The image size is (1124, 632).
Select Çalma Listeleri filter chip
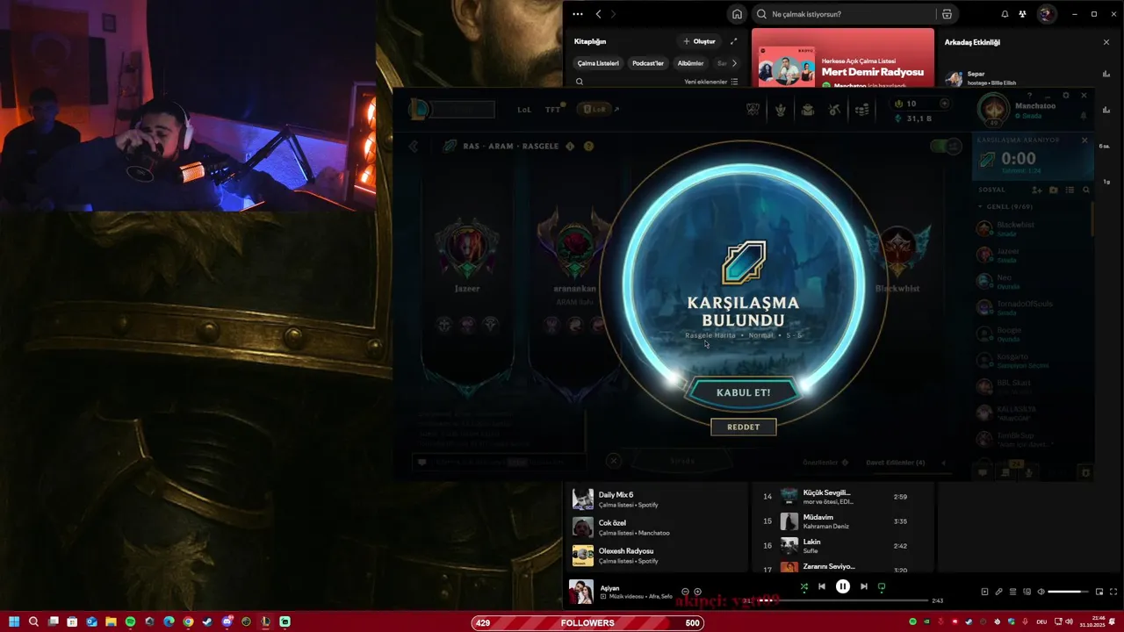click(597, 63)
